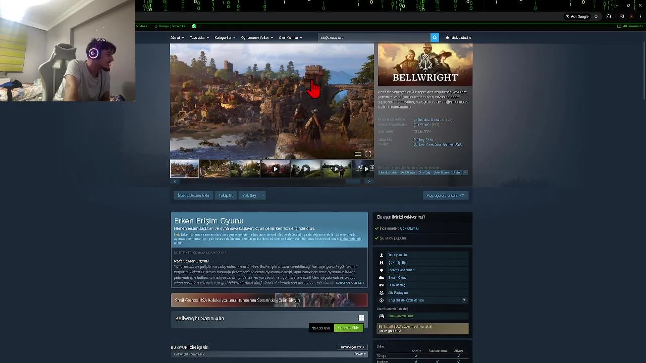Click the blue store search magnifier button
646x363 pixels.
point(435,37)
